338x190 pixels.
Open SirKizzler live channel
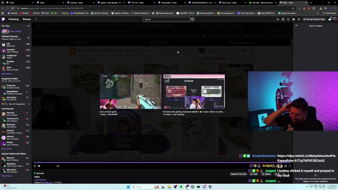(x=16, y=126)
